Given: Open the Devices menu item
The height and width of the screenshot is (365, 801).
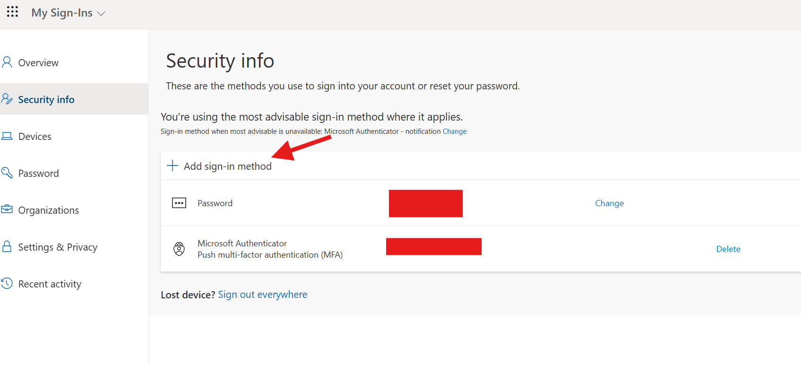Looking at the screenshot, I should (x=35, y=137).
